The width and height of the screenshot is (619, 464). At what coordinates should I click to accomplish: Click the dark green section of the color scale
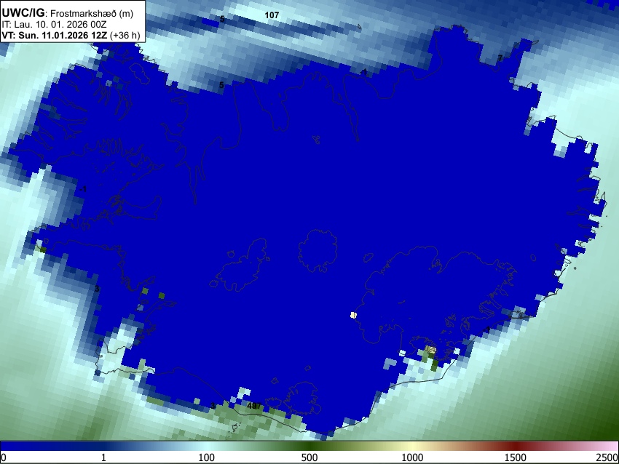click(x=309, y=447)
